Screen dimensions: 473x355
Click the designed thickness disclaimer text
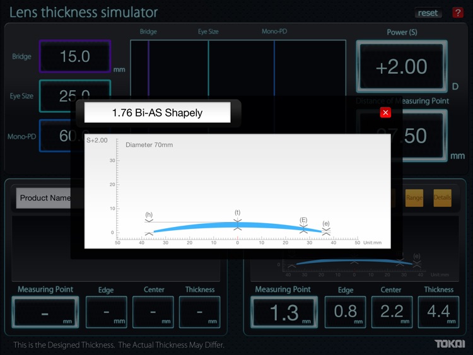[119, 345]
